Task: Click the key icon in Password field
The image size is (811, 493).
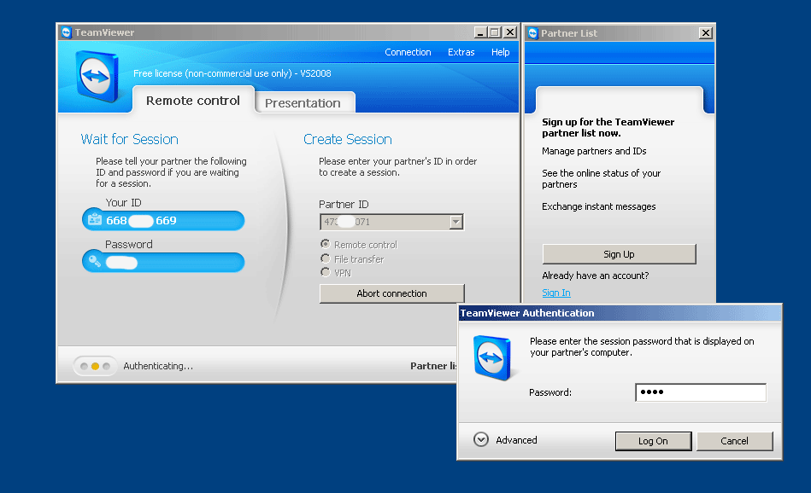Action: click(95, 261)
